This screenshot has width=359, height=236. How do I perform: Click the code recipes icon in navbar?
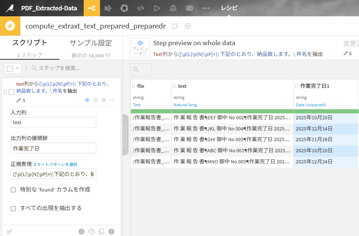140,8
